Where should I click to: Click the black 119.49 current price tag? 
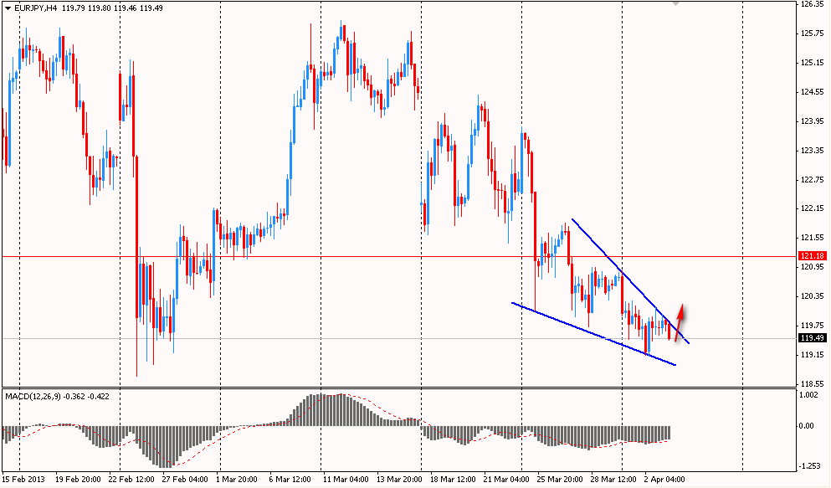[x=813, y=338]
